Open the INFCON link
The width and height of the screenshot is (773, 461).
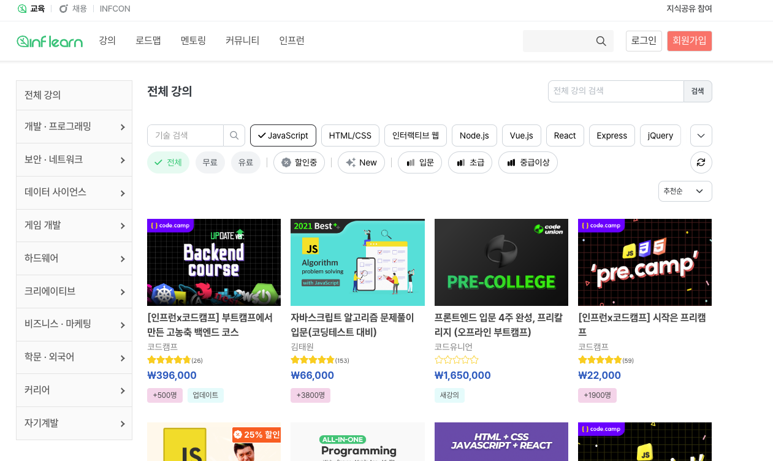(x=115, y=9)
